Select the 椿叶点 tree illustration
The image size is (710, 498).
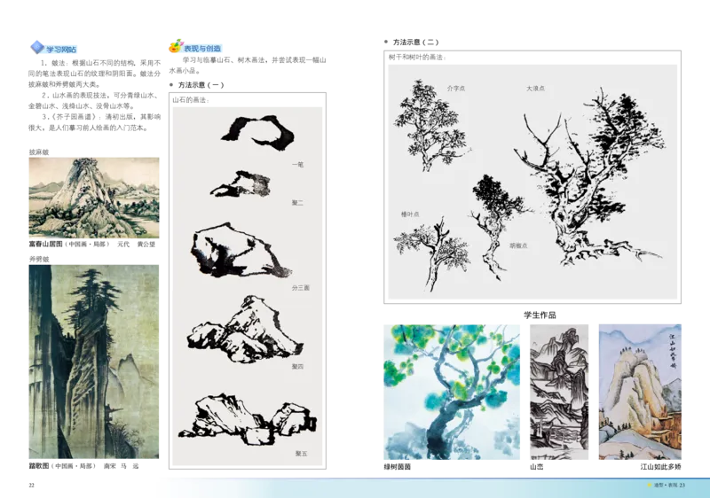pos(431,251)
